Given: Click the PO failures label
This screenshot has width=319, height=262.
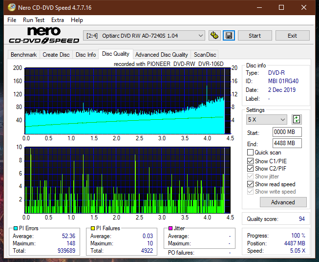Looking at the screenshot, I should click(x=181, y=253).
